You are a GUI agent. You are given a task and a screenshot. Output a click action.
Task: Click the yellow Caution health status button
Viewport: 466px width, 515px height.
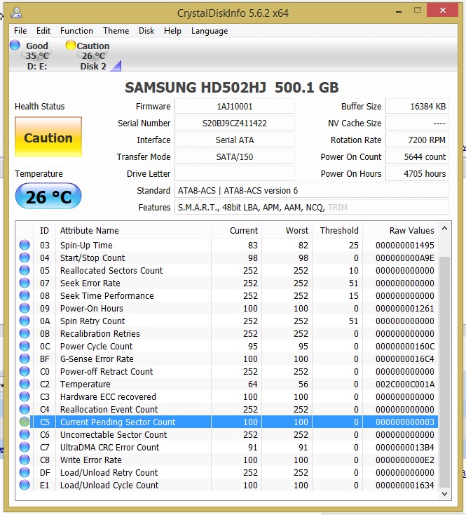[48, 137]
